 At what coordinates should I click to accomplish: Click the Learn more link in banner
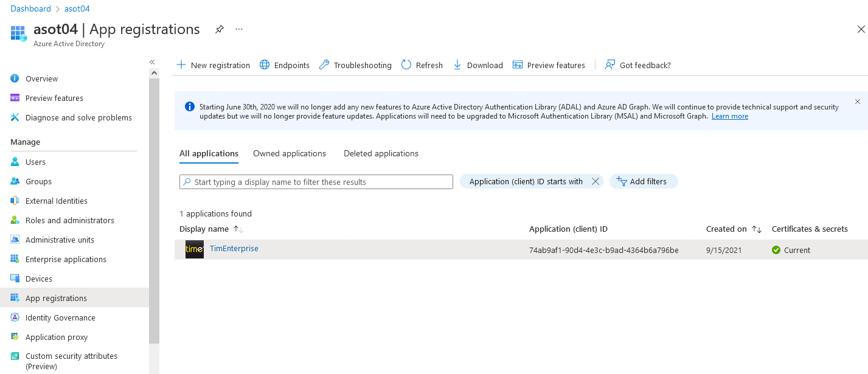729,116
